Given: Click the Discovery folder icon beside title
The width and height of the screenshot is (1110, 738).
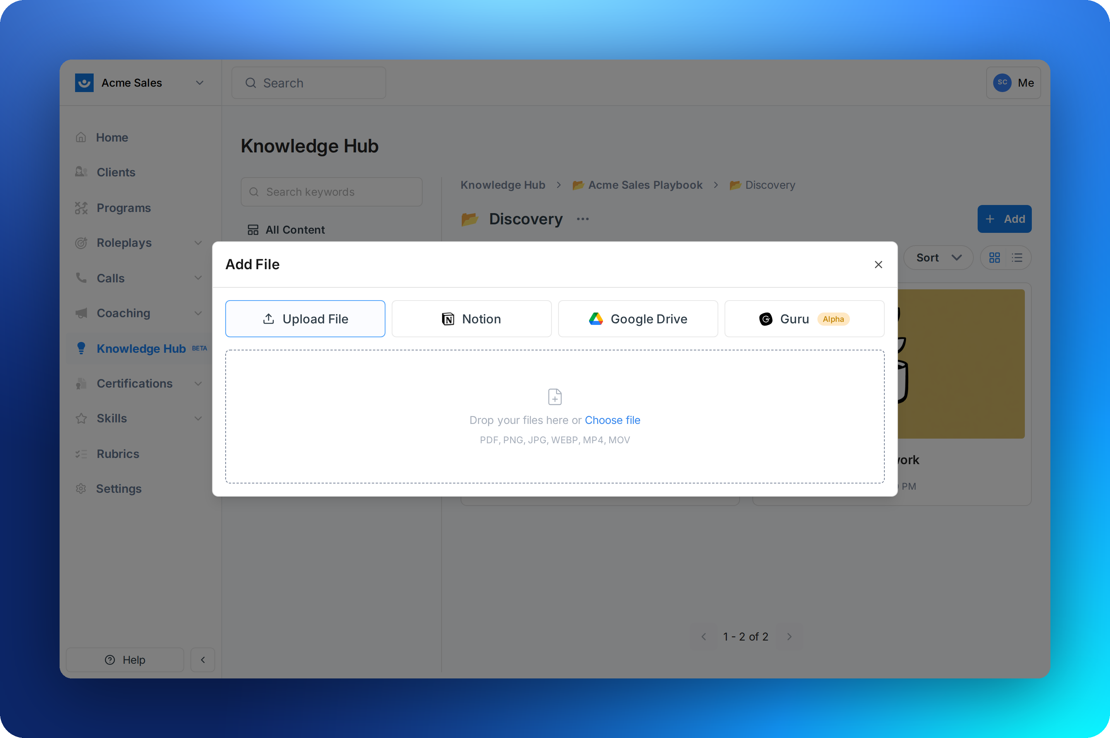Looking at the screenshot, I should click(469, 219).
